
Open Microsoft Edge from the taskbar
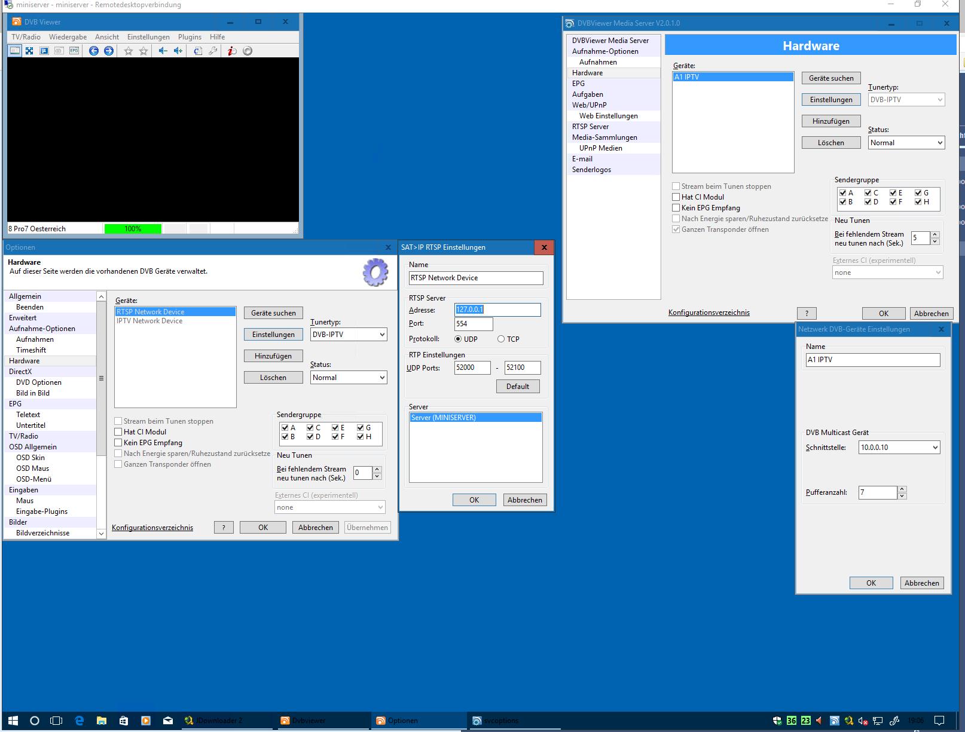point(79,721)
